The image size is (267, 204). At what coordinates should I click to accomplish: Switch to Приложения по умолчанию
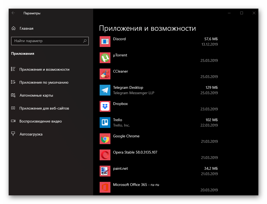[44, 82]
